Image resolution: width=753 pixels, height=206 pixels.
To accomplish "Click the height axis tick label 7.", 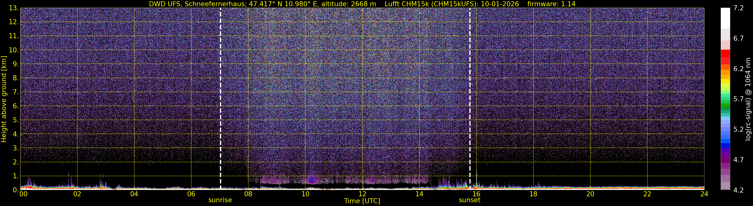I will pyautogui.click(x=15, y=92).
